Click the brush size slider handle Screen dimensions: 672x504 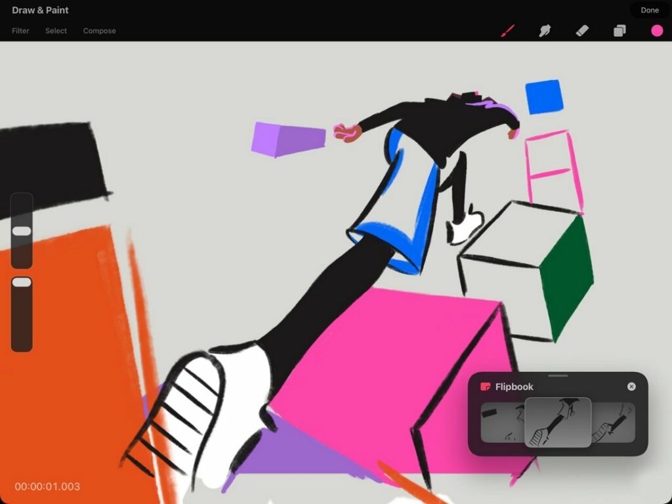(x=22, y=230)
